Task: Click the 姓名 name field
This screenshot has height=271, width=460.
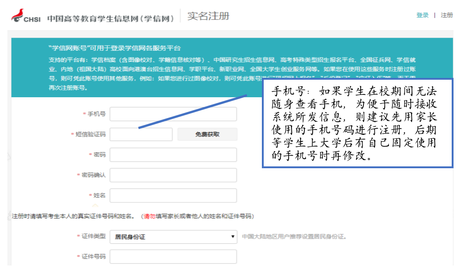Action: tap(173, 195)
